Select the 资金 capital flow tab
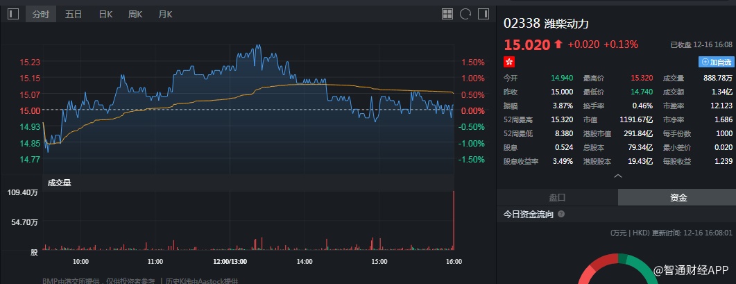The height and width of the screenshot is (284, 736). coord(678,197)
